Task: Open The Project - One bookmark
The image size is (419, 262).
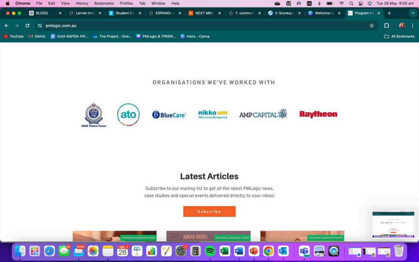Action: click(x=112, y=36)
